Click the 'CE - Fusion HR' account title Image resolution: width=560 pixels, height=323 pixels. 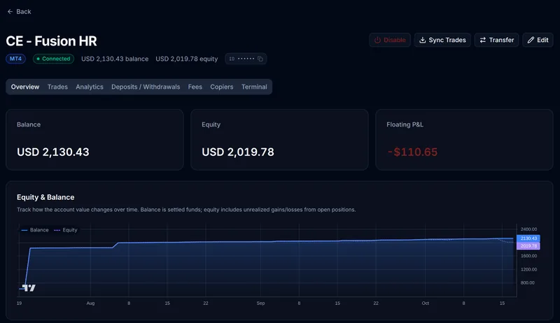point(51,41)
